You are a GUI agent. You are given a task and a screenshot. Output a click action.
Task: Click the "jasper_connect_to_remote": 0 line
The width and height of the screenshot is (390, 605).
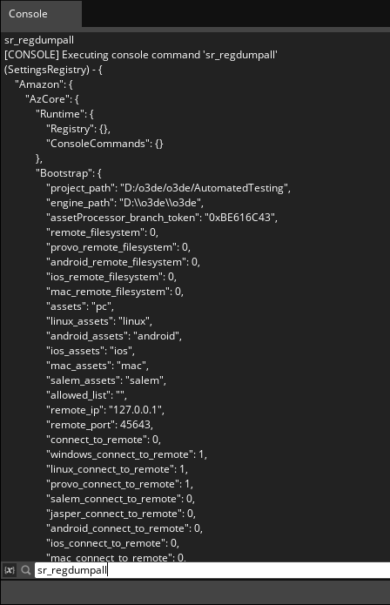point(121,514)
